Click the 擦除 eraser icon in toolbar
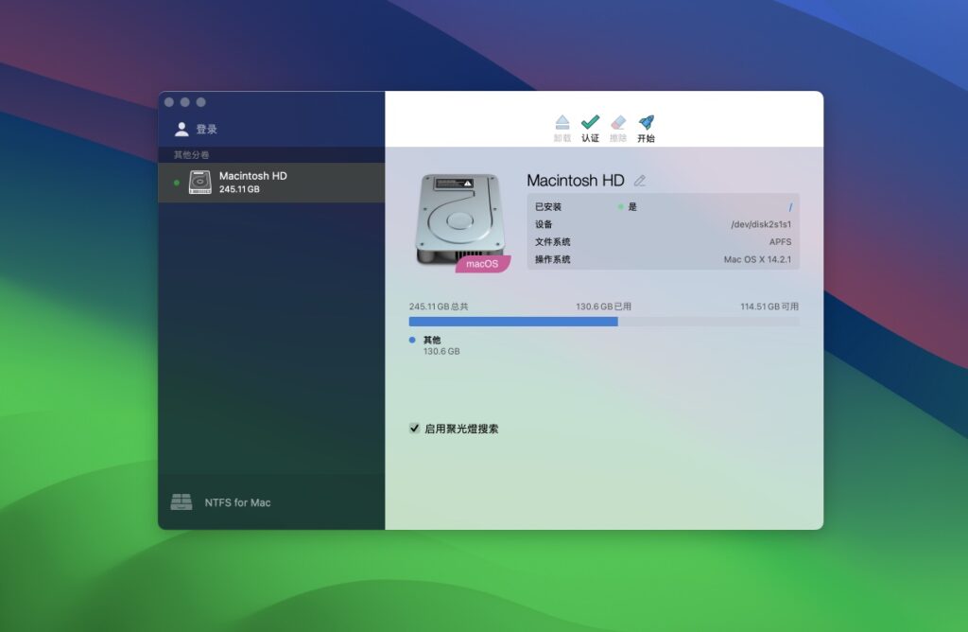968x632 pixels. (617, 122)
